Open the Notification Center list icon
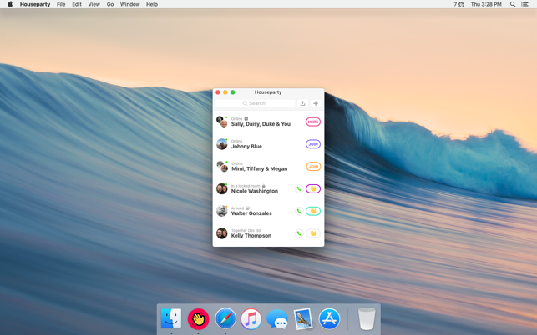The image size is (537, 335). tap(525, 4)
